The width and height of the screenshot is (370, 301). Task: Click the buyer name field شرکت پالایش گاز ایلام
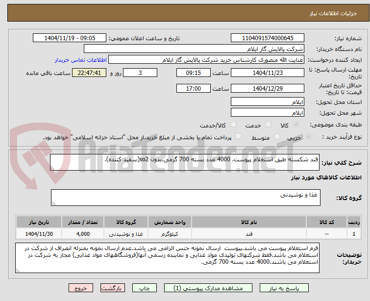pyautogui.click(x=194, y=49)
